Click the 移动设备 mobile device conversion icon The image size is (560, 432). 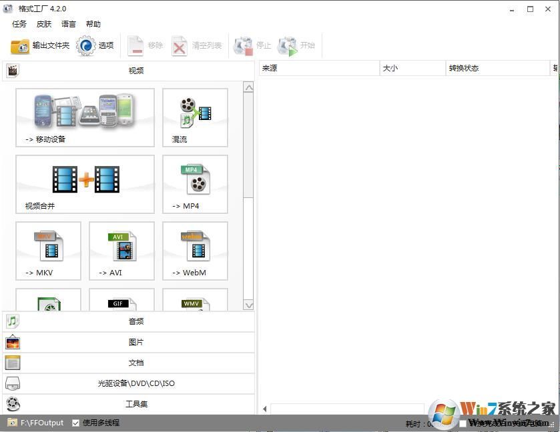click(x=85, y=117)
